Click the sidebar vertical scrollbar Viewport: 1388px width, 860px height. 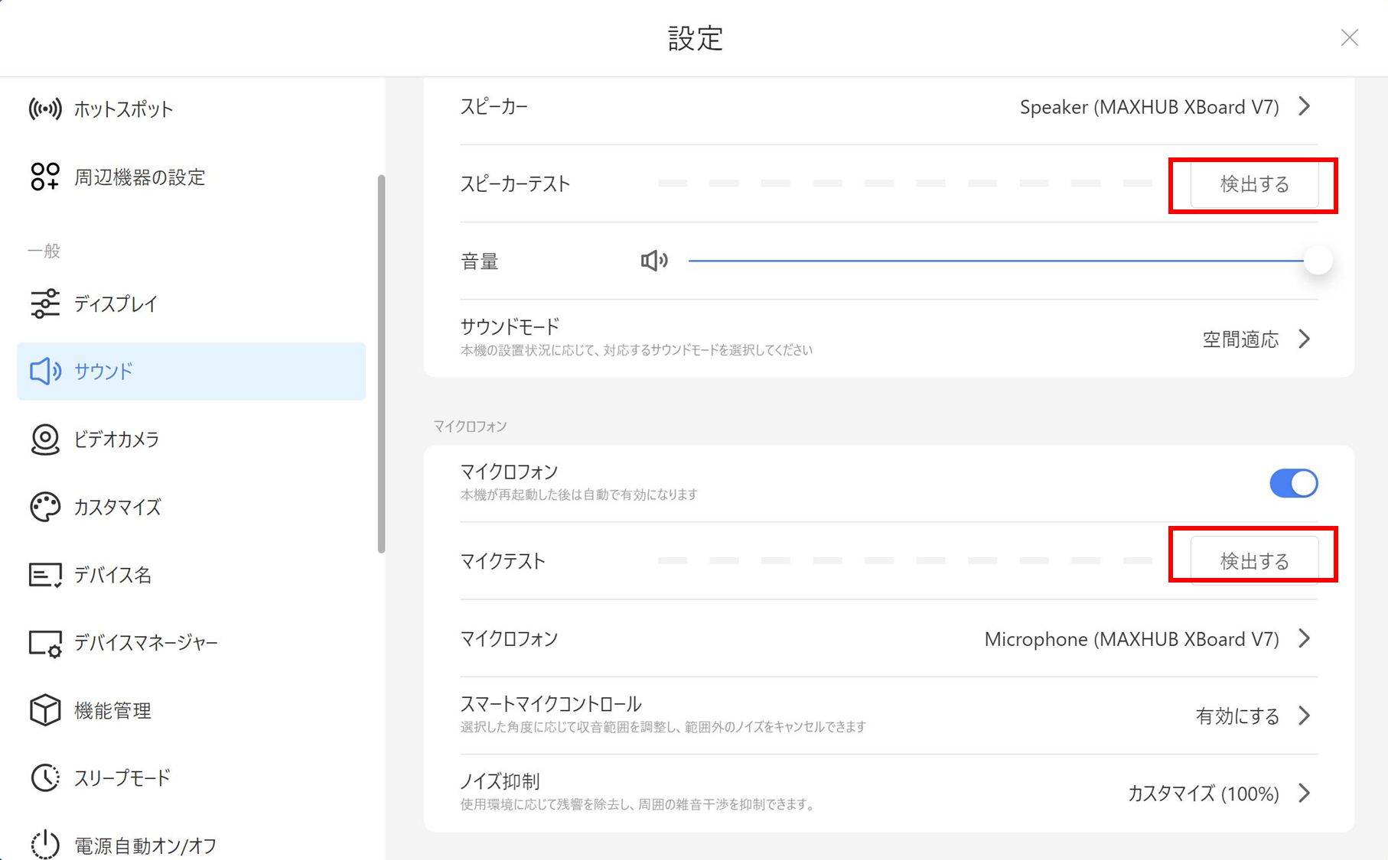[x=381, y=363]
